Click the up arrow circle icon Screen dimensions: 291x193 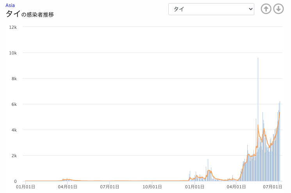(266, 9)
